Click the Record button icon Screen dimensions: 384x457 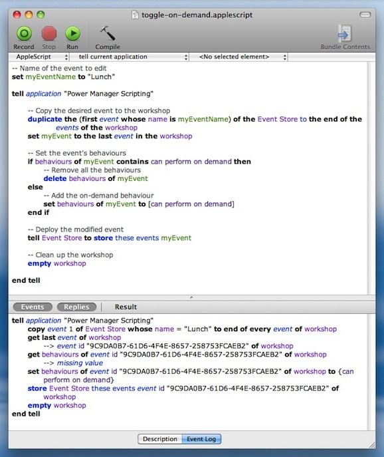(24, 33)
